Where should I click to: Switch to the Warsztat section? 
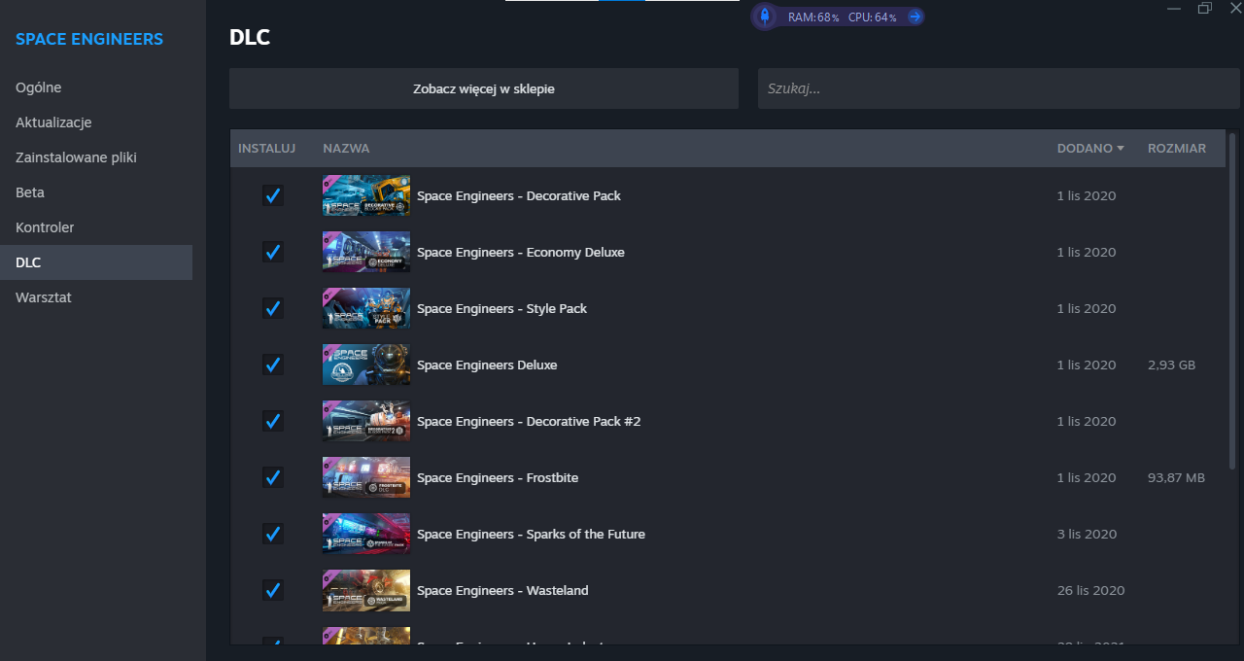click(x=44, y=297)
